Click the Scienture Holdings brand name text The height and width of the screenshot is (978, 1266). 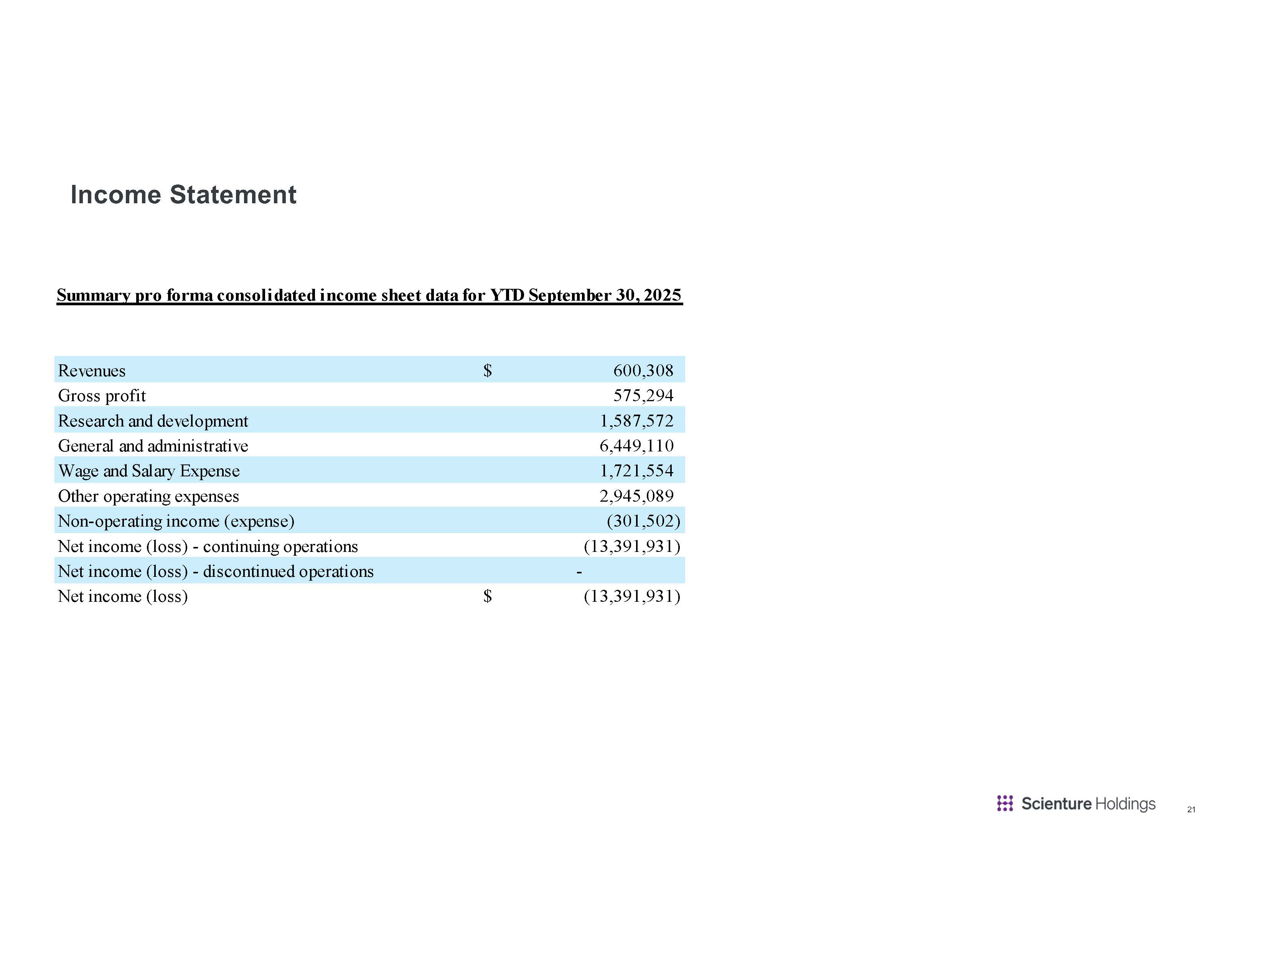pyautogui.click(x=1088, y=803)
